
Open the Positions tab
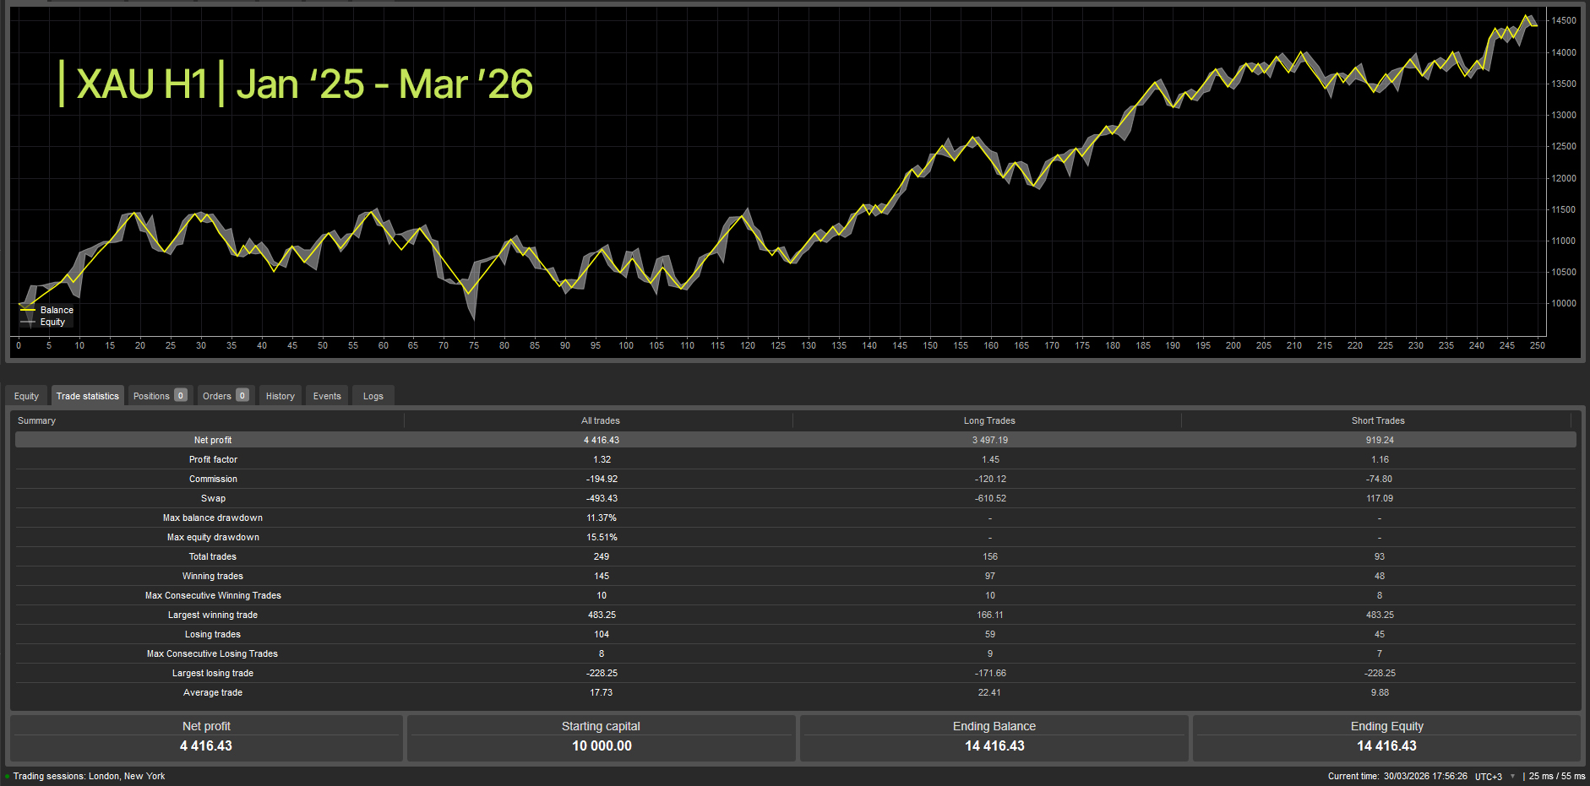pos(150,395)
